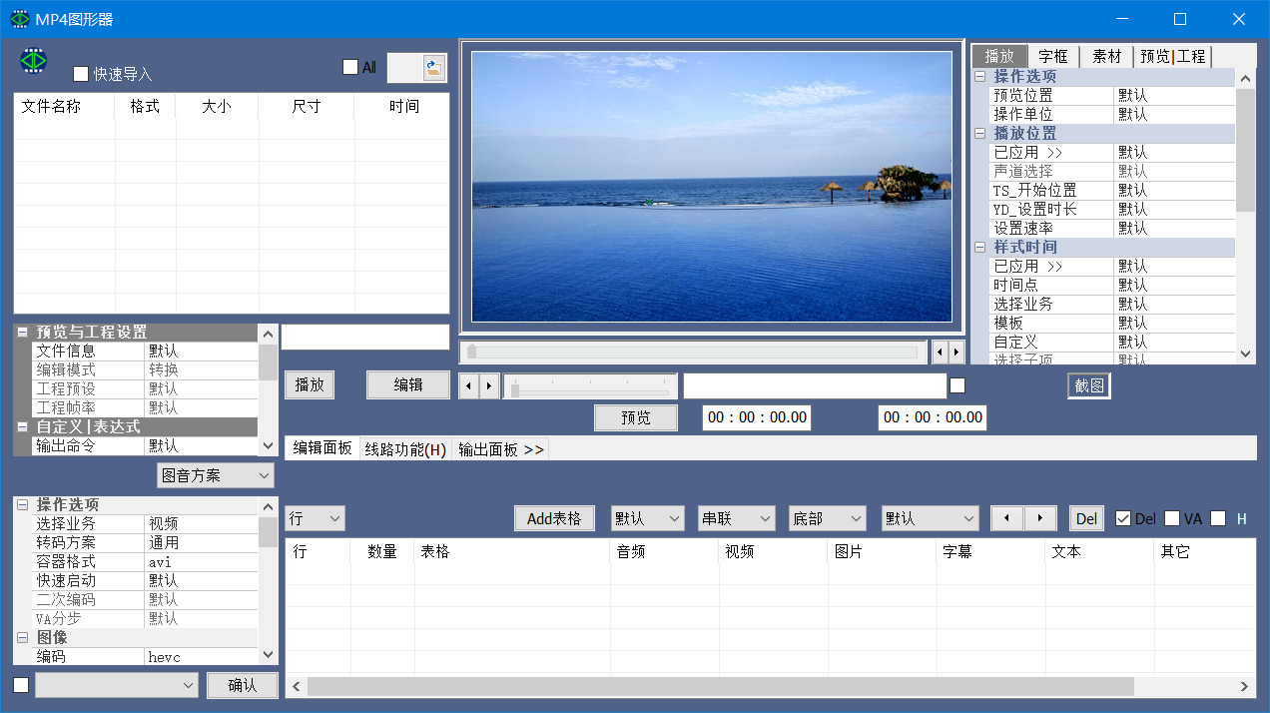Switch to the 字框 tab
The width and height of the screenshot is (1270, 713).
1053,56
